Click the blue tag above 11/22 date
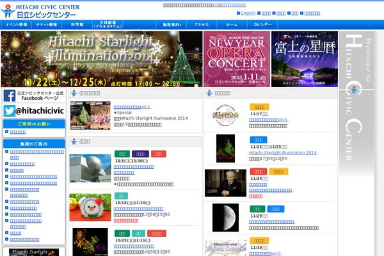Viewport: 384px width, 256px height. [259, 140]
